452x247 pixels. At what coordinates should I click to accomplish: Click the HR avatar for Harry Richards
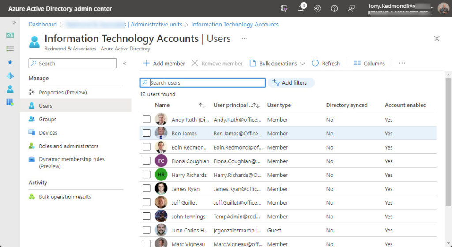pyautogui.click(x=161, y=175)
